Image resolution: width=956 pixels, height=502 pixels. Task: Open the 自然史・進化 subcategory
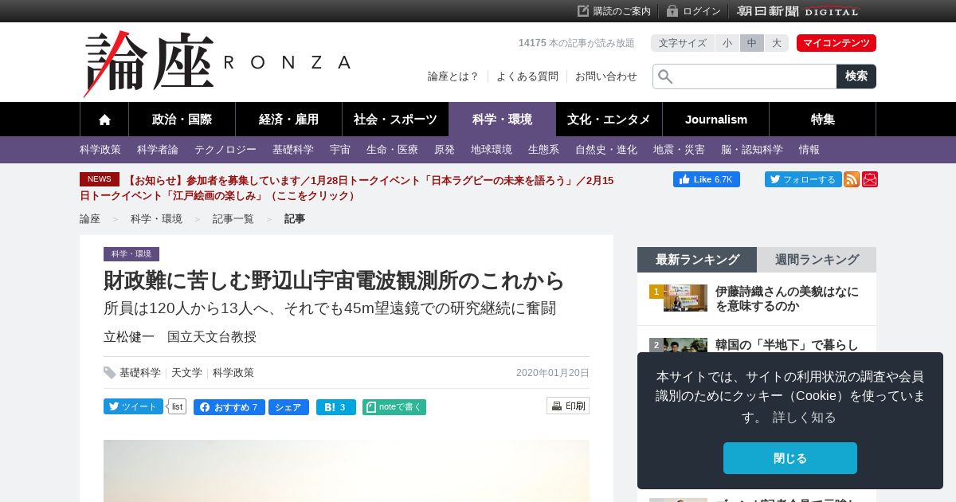[x=606, y=150]
